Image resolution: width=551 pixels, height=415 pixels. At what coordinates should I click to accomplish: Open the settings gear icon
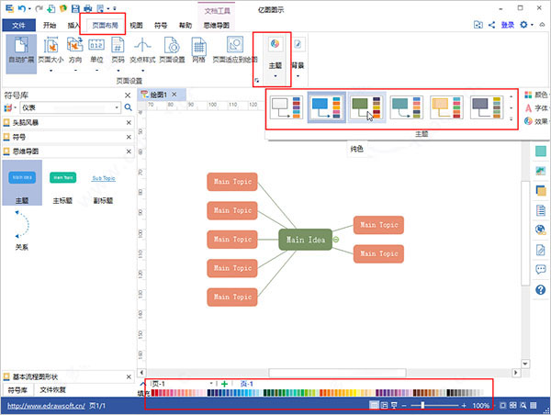(x=524, y=25)
